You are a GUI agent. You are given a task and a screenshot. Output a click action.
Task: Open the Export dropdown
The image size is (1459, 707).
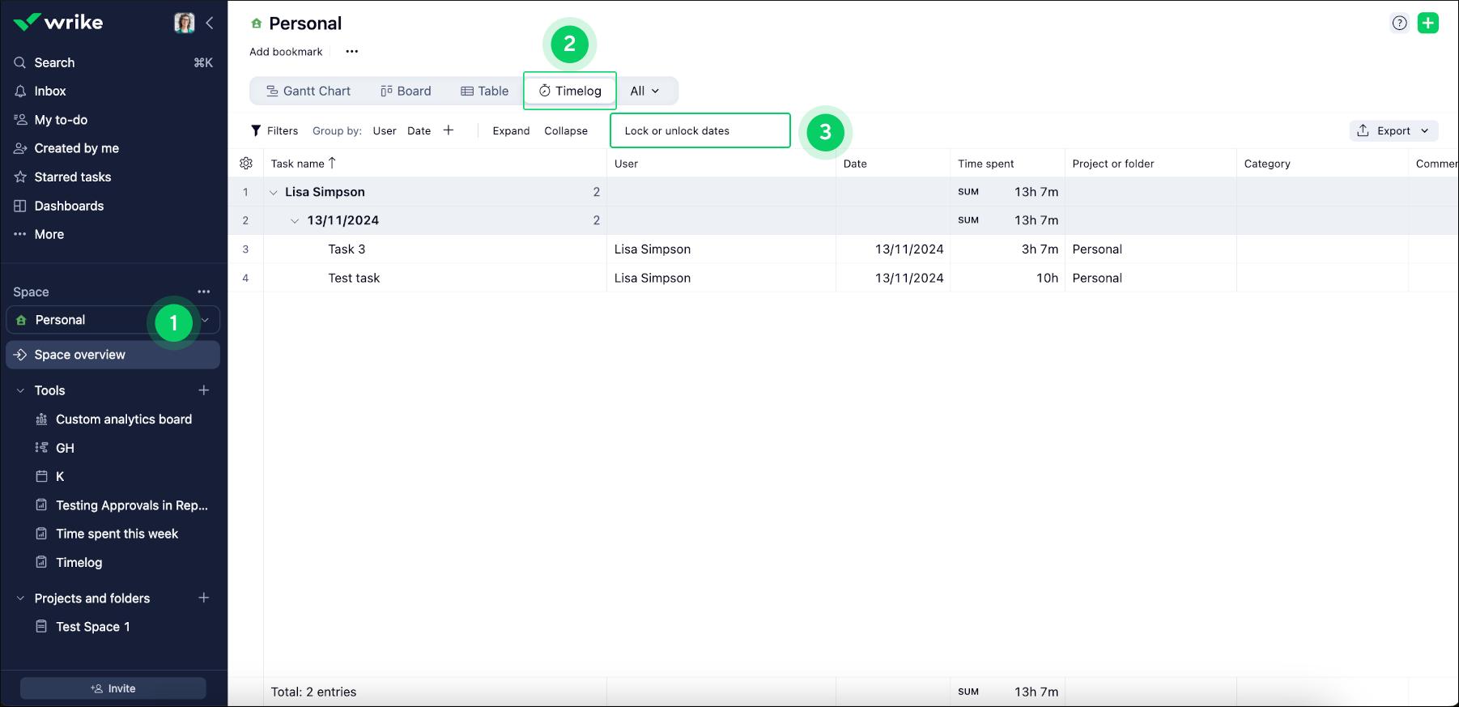pyautogui.click(x=1393, y=130)
